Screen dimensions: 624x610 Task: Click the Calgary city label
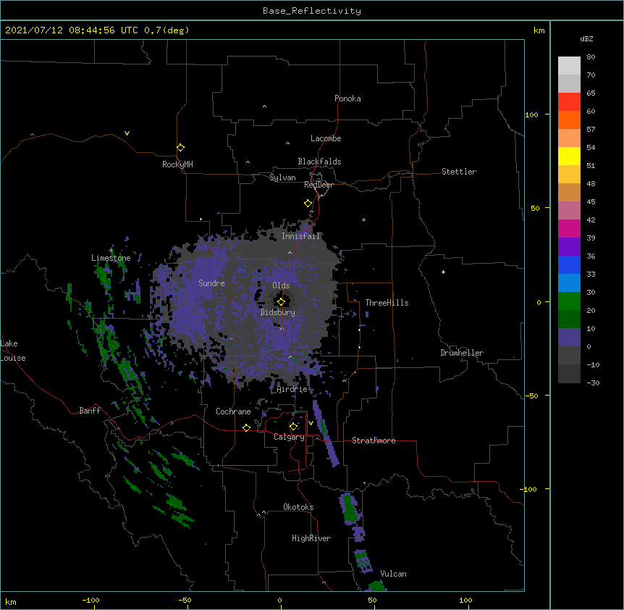tap(290, 437)
